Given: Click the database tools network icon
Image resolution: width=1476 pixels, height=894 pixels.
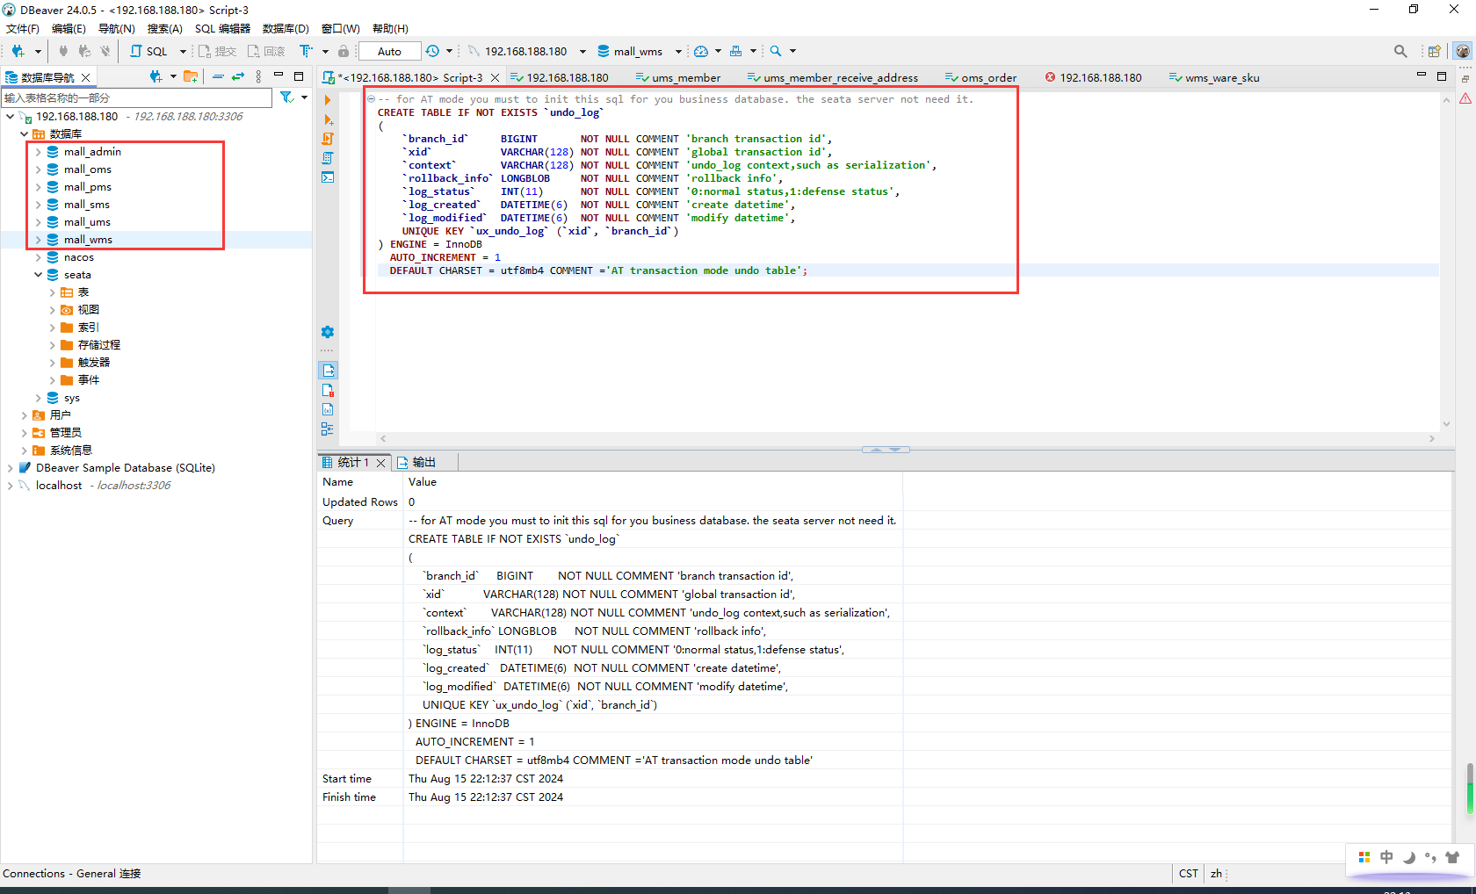Looking at the screenshot, I should point(736,51).
